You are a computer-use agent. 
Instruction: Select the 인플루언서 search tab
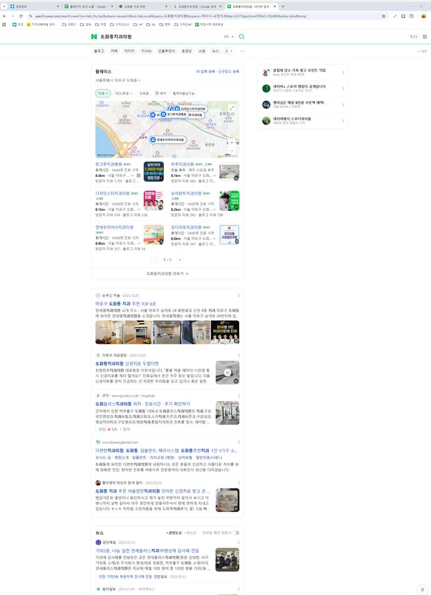tap(166, 51)
